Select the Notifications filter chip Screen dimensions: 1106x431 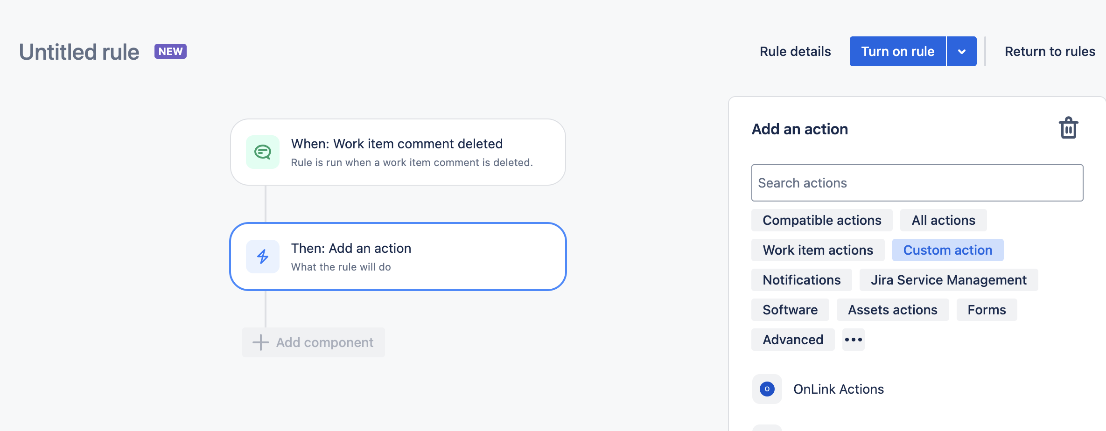[x=802, y=280]
